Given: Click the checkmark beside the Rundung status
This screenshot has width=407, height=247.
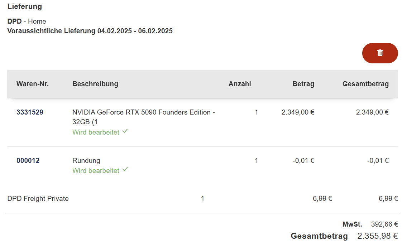Looking at the screenshot, I should pyautogui.click(x=125, y=169).
